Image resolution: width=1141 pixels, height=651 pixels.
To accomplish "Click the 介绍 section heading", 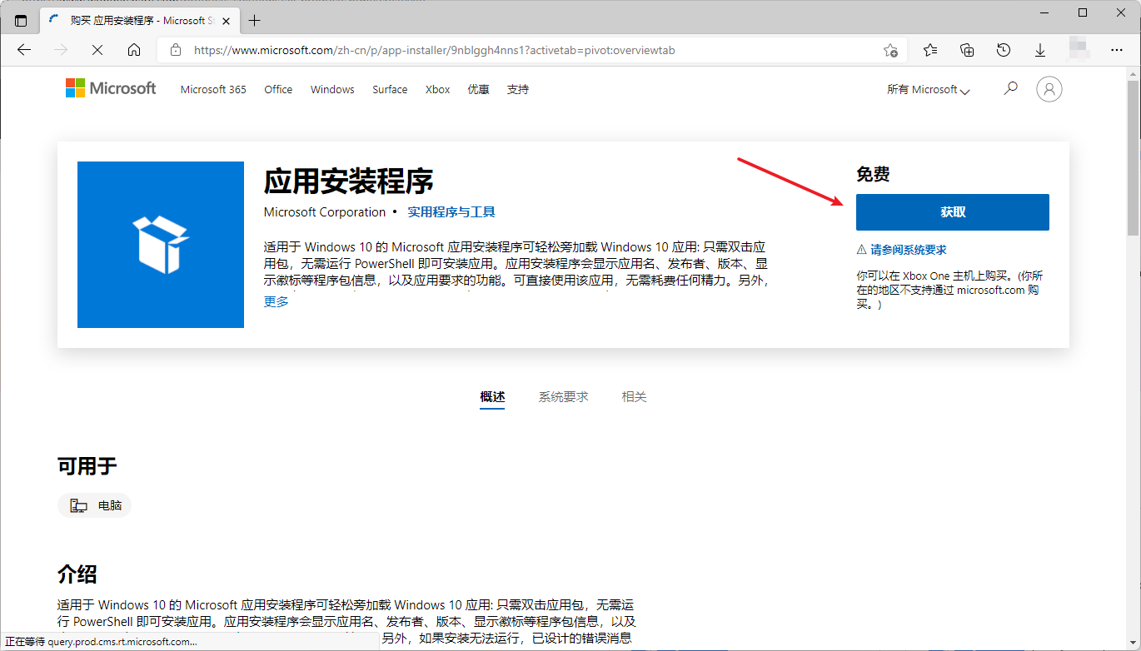I will [x=77, y=574].
